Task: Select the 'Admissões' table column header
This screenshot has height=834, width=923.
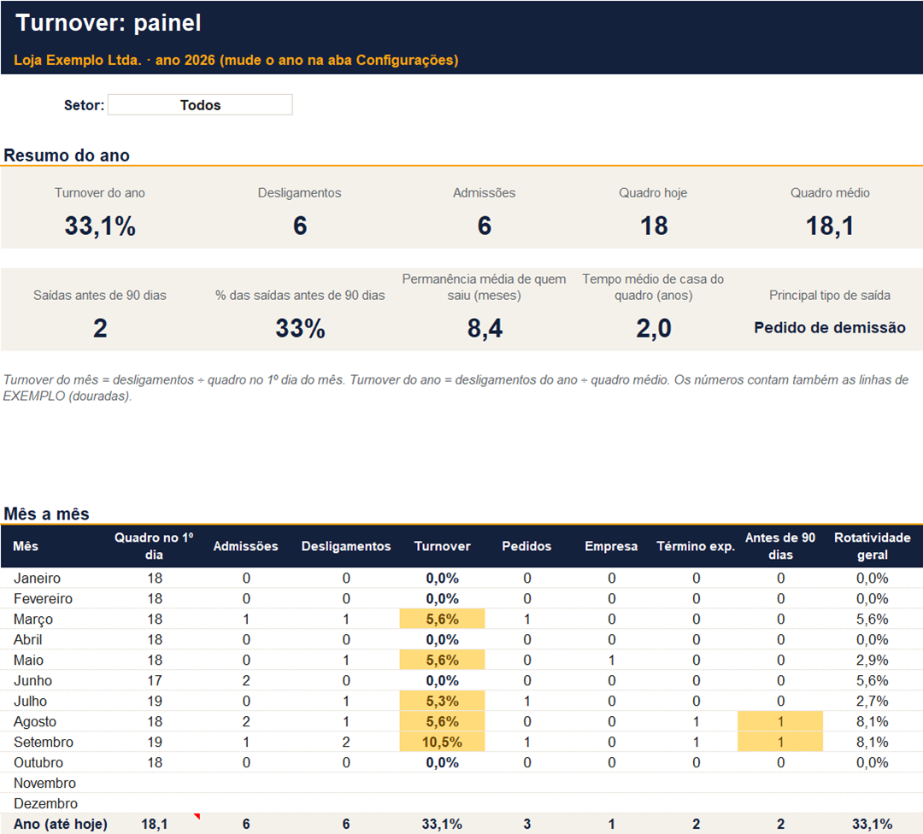Action: point(245,546)
